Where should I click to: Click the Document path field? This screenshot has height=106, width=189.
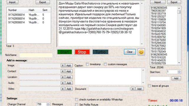click(109, 89)
